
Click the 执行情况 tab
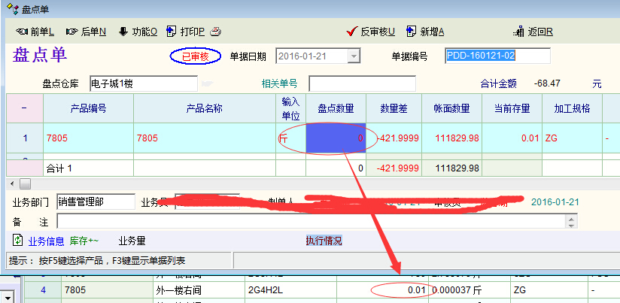(x=324, y=241)
